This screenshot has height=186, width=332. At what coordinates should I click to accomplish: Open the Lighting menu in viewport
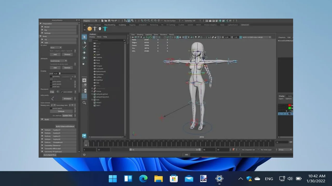click(x=148, y=34)
